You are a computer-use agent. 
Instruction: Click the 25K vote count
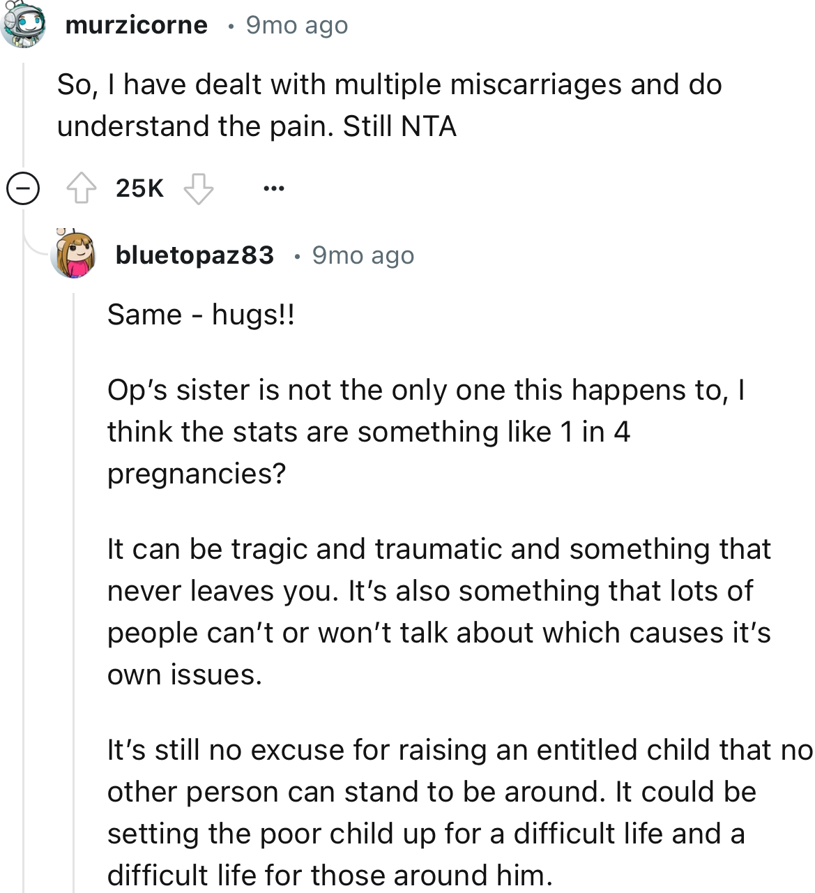click(139, 187)
